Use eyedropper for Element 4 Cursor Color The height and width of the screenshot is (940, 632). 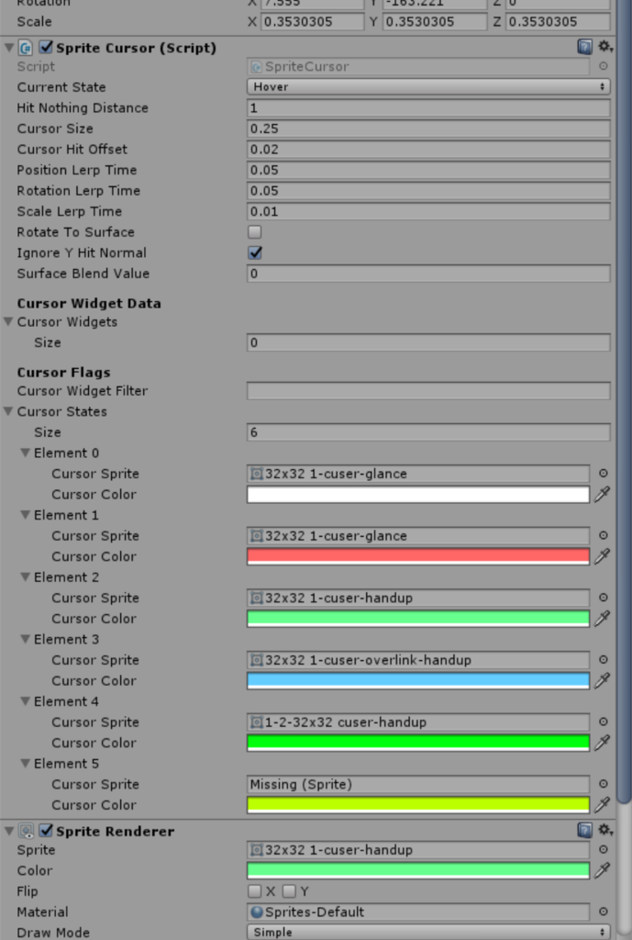602,743
